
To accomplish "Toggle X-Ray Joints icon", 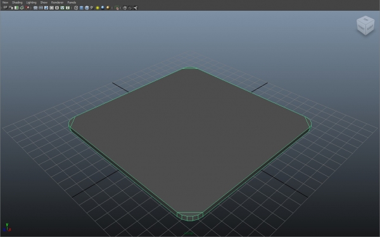I will [136, 8].
